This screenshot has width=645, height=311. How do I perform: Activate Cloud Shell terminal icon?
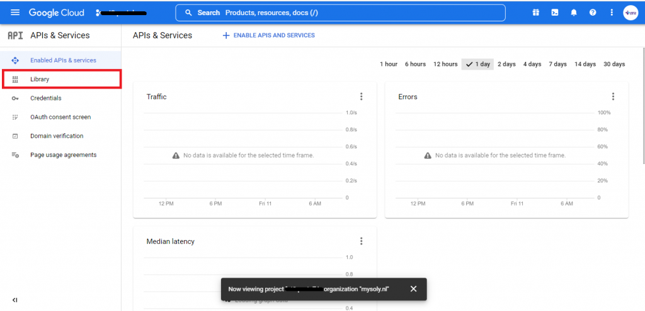coord(554,13)
